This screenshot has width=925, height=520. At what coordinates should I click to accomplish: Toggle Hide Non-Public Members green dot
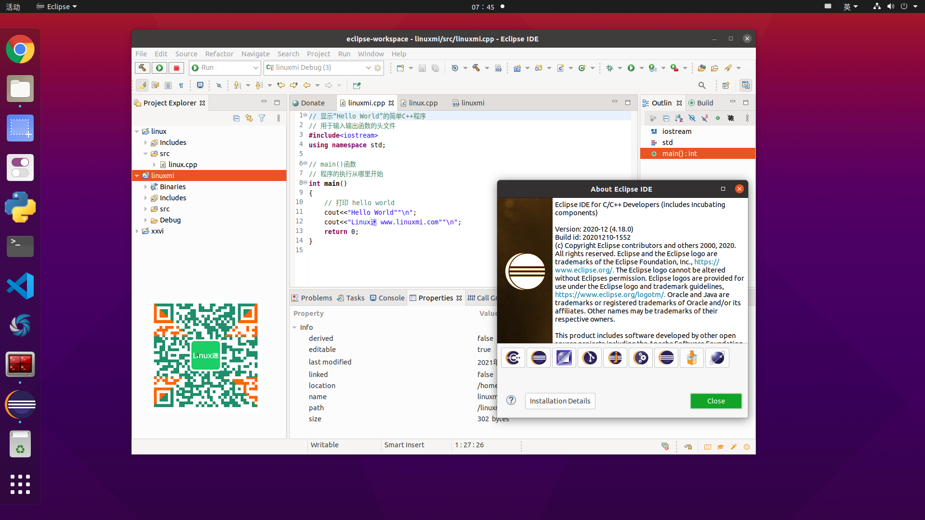point(718,118)
